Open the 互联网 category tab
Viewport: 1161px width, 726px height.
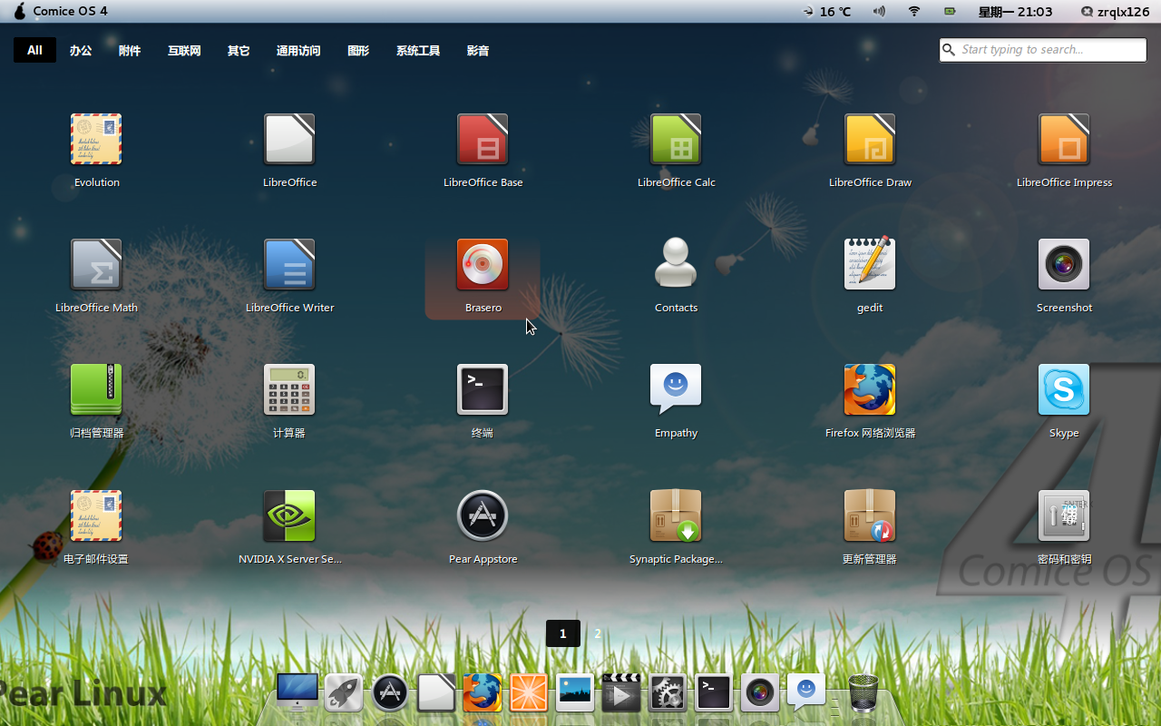tap(184, 51)
